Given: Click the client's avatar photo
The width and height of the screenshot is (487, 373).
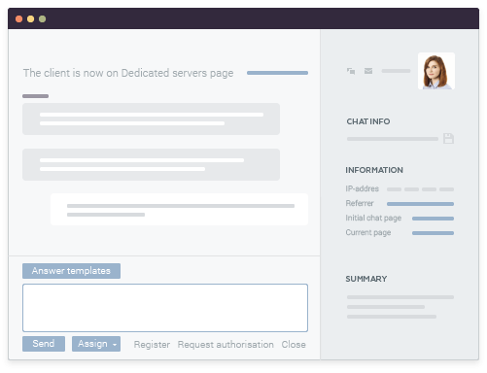Looking at the screenshot, I should pos(436,71).
